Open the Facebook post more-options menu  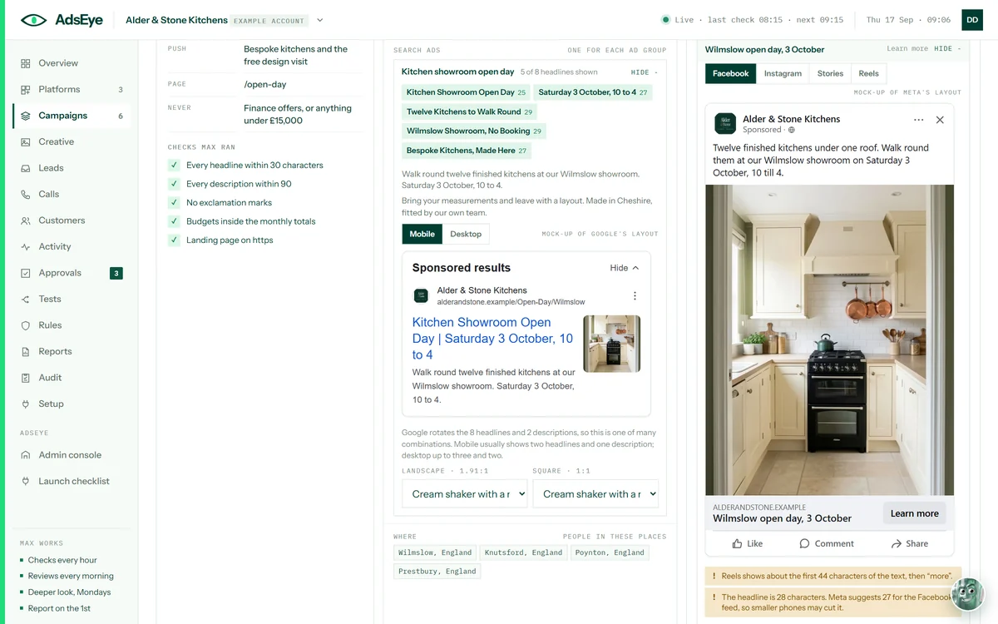(918, 120)
